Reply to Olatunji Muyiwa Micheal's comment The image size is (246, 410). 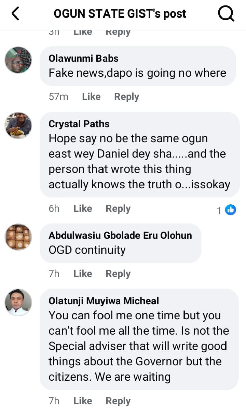pyautogui.click(x=118, y=401)
